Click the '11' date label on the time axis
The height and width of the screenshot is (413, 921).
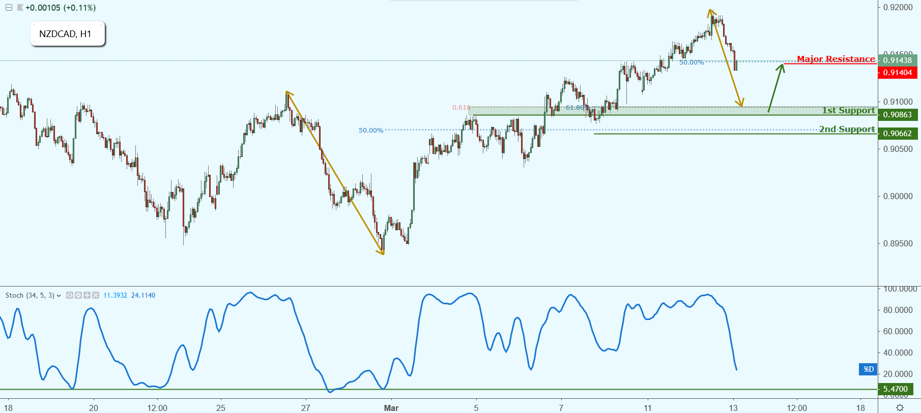tap(647, 408)
